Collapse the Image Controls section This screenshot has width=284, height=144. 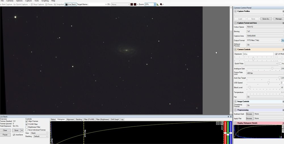click(x=235, y=101)
